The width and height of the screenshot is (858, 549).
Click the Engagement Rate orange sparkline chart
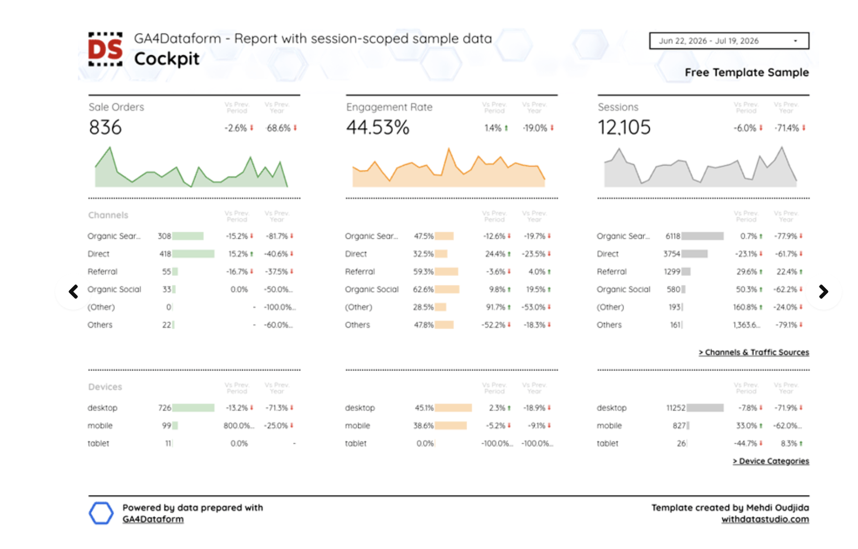448,167
